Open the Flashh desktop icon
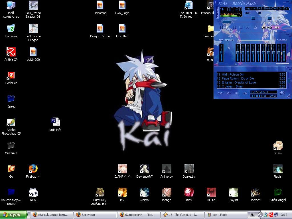The height and width of the screenshot is (219, 292). pyautogui.click(x=278, y=171)
